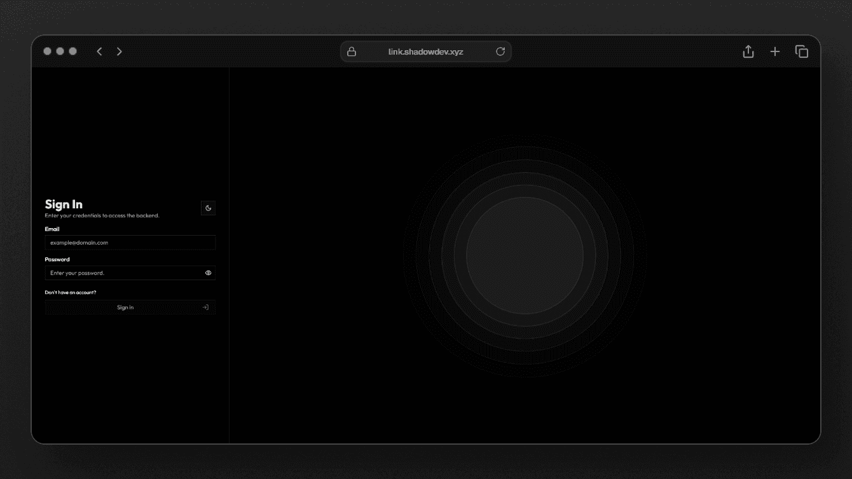Close the window using first traffic light dot

click(48, 51)
